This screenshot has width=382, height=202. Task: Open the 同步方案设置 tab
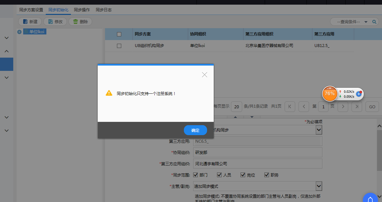coord(31,10)
